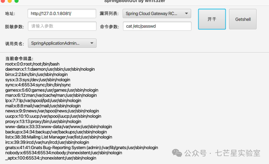This screenshot has width=269, height=164.
Task: Open the 调用类名 class name dropdown
Action: [62, 43]
